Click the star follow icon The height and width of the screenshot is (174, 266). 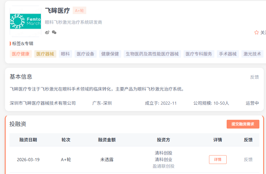coord(256,32)
